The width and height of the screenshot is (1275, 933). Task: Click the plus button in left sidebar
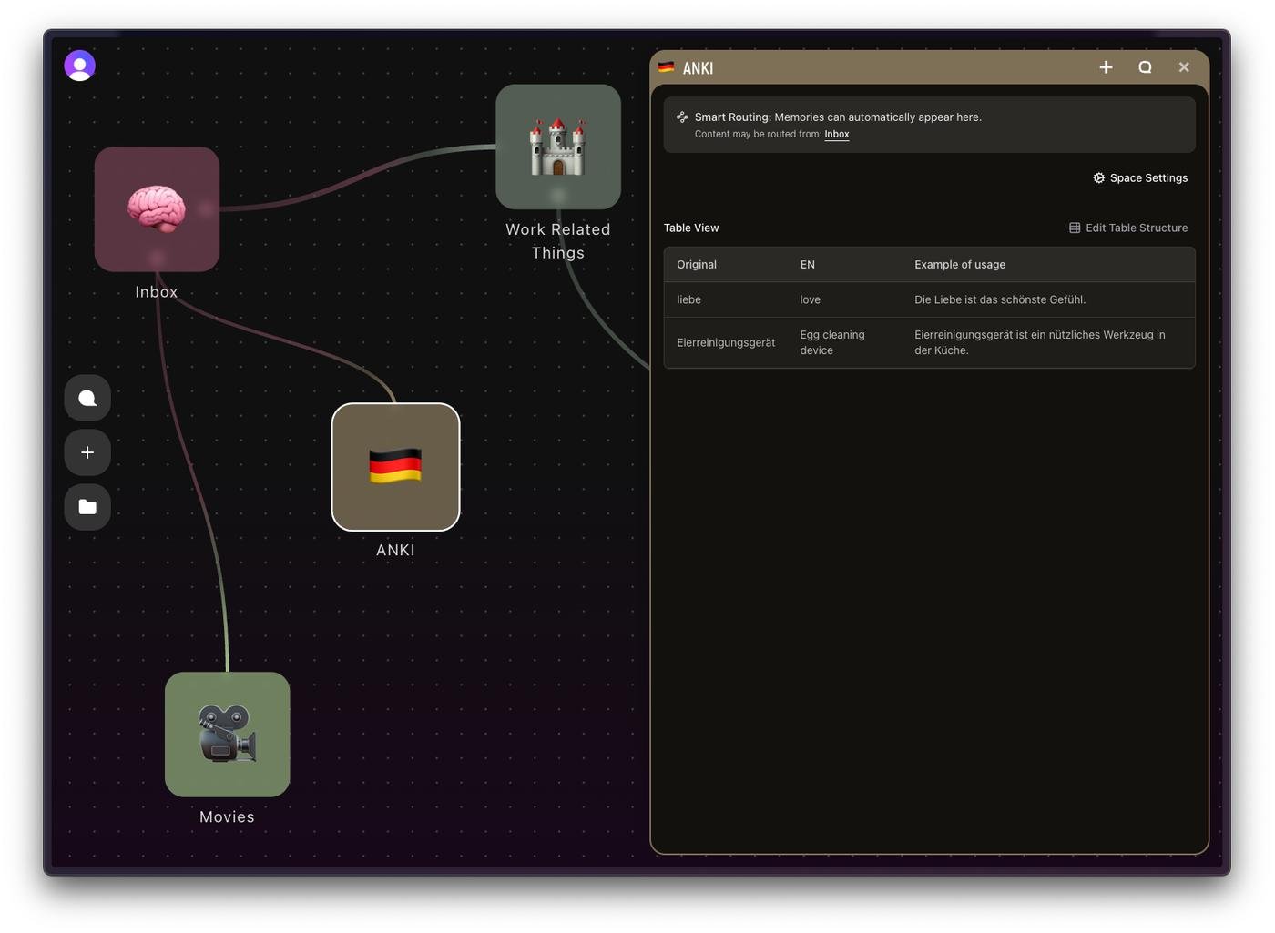click(x=87, y=452)
